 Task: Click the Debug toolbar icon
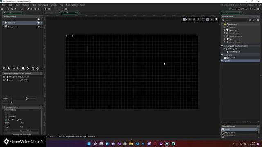coord(28,9)
